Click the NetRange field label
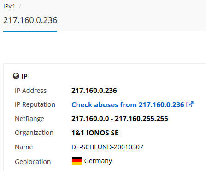The width and height of the screenshot is (206, 171). [x=29, y=119]
